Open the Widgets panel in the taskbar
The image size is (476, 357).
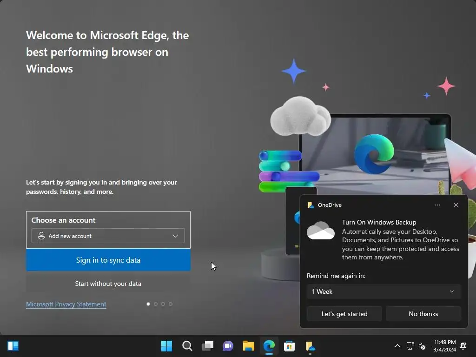[13, 345]
